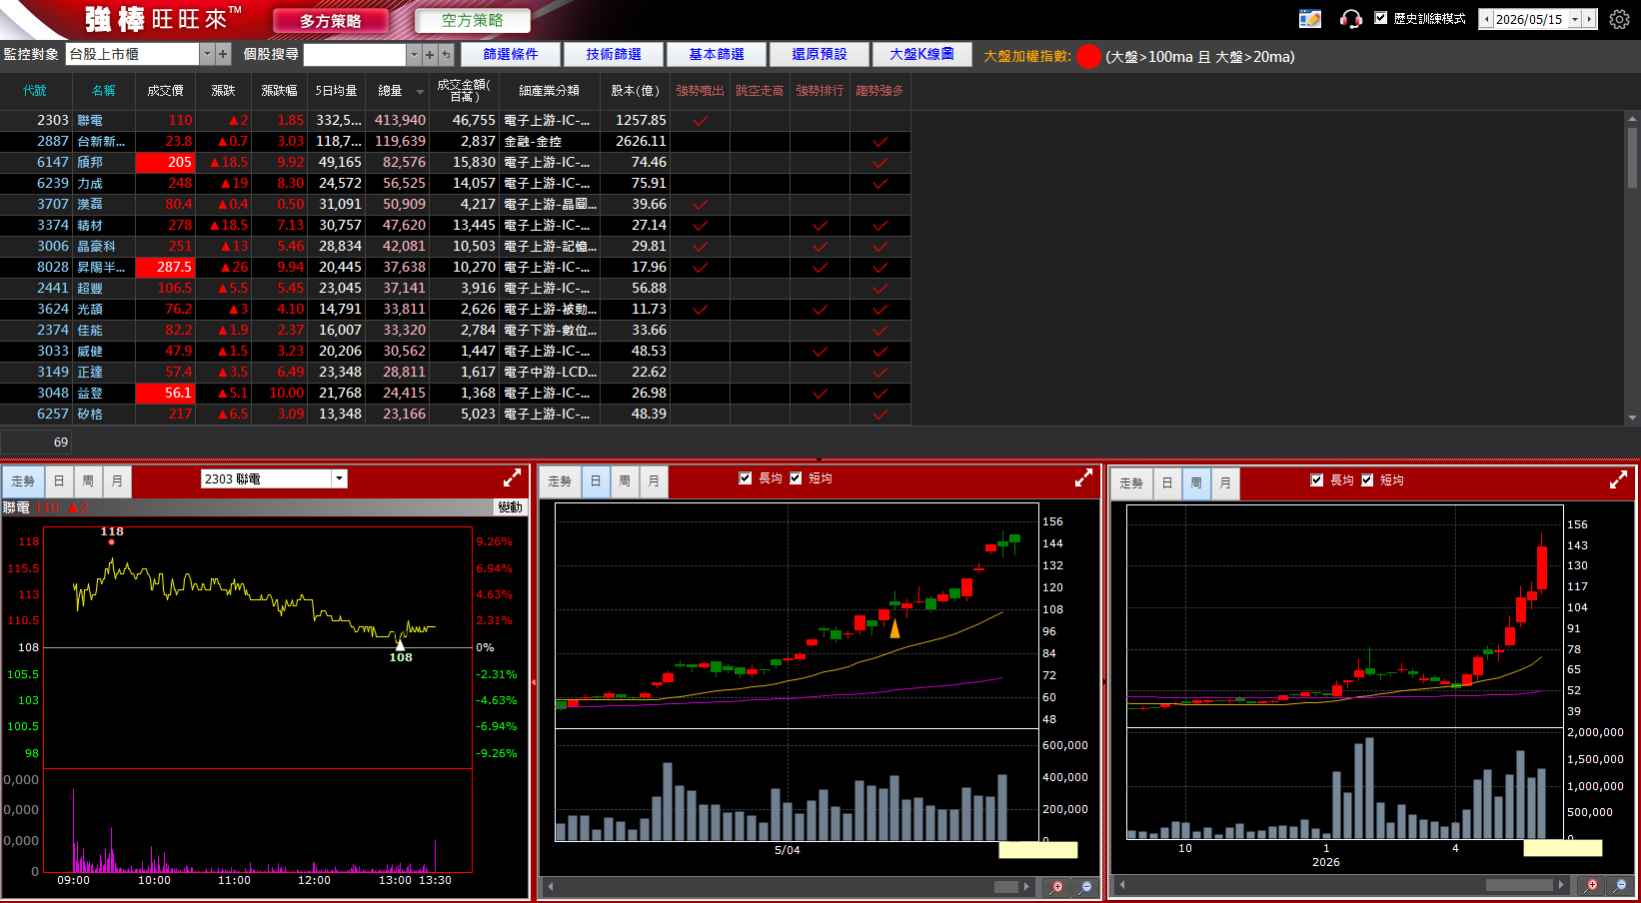The image size is (1641, 903).
Task: Open the settings gear
Action: (x=1619, y=19)
